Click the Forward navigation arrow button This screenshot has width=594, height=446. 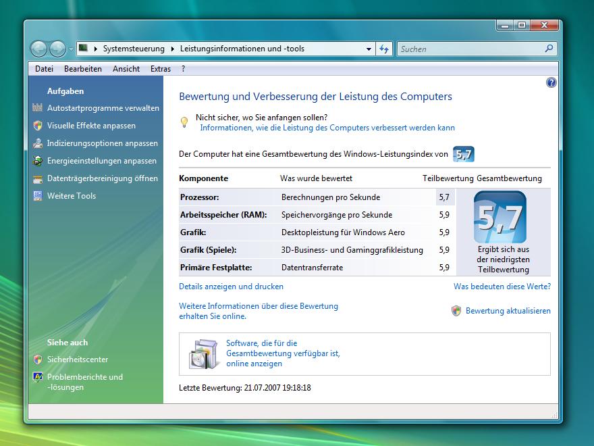[x=57, y=49]
